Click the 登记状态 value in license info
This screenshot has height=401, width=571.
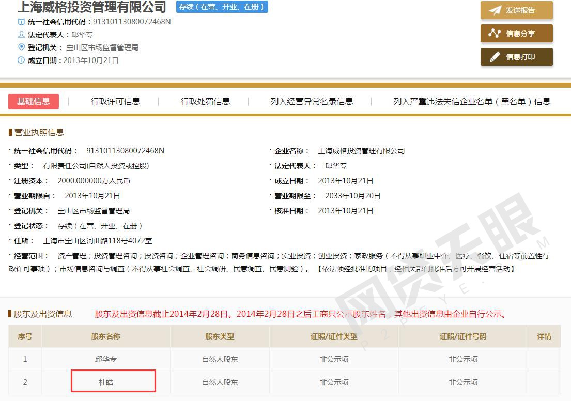100,226
